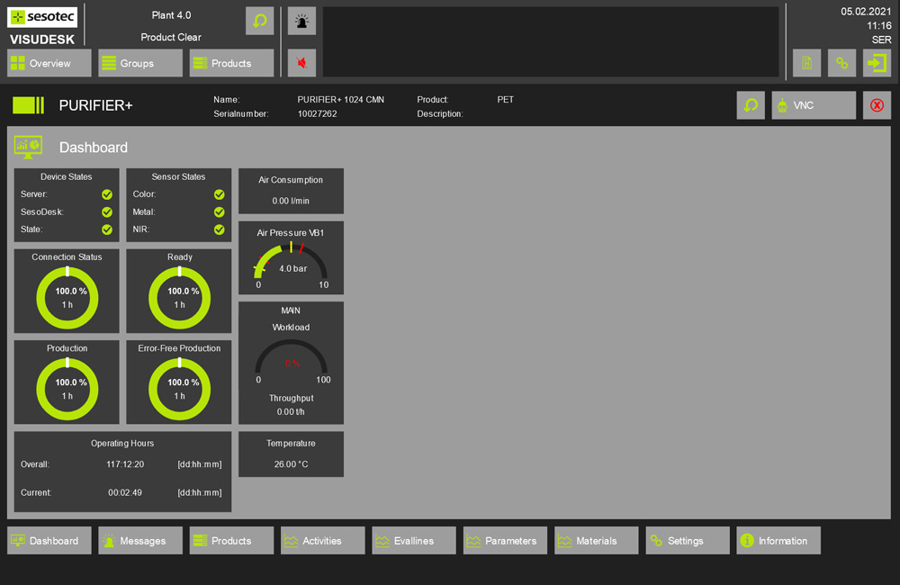Click the refresh icon next to Plant 4.0
Image resolution: width=900 pixels, height=585 pixels.
259,22
